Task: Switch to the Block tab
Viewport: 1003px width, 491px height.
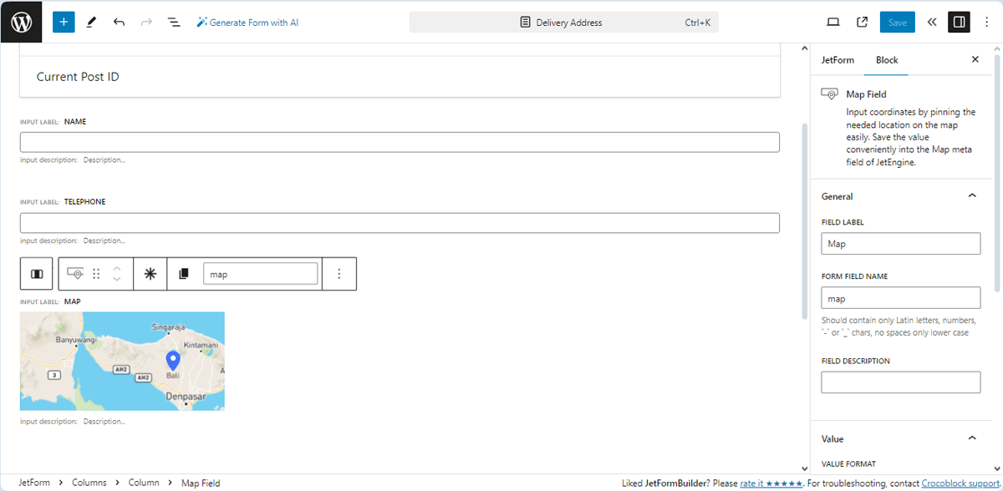Action: (887, 59)
